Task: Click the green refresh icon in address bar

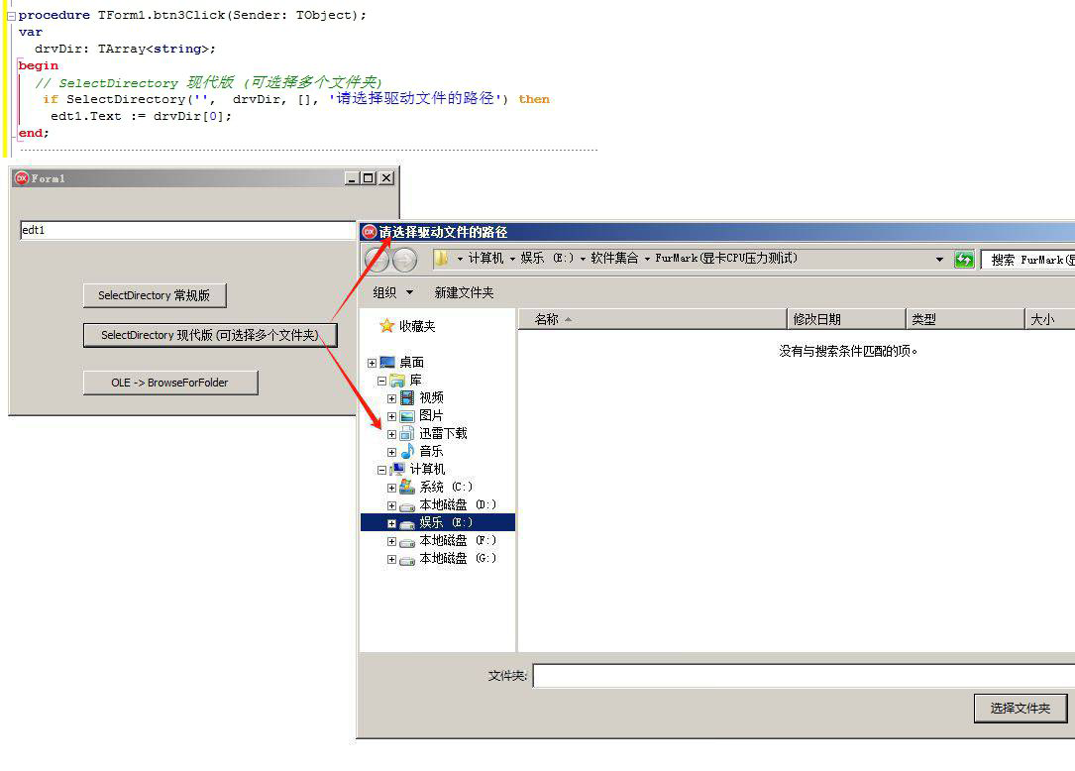Action: [964, 260]
